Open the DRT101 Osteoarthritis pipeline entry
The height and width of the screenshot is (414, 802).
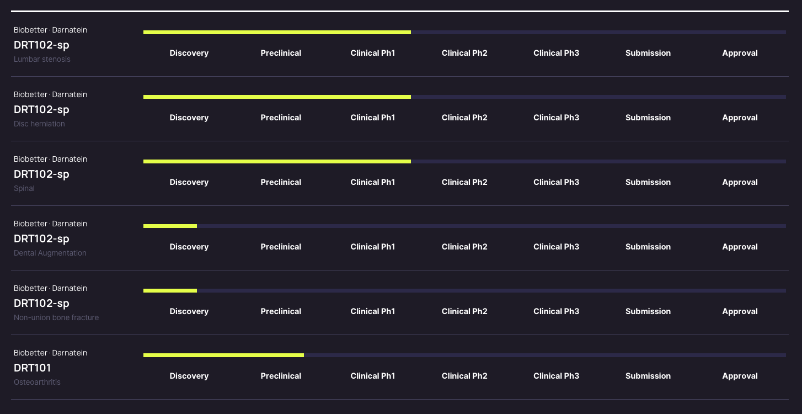pos(32,368)
